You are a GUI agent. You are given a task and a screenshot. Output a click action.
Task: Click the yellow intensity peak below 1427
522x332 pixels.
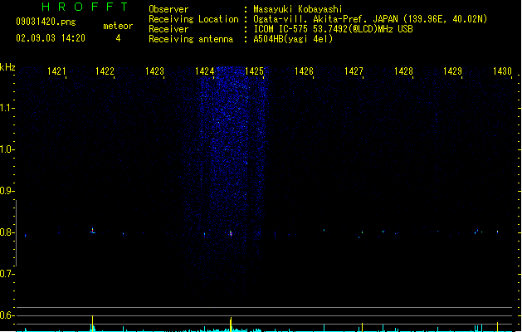tap(362, 327)
